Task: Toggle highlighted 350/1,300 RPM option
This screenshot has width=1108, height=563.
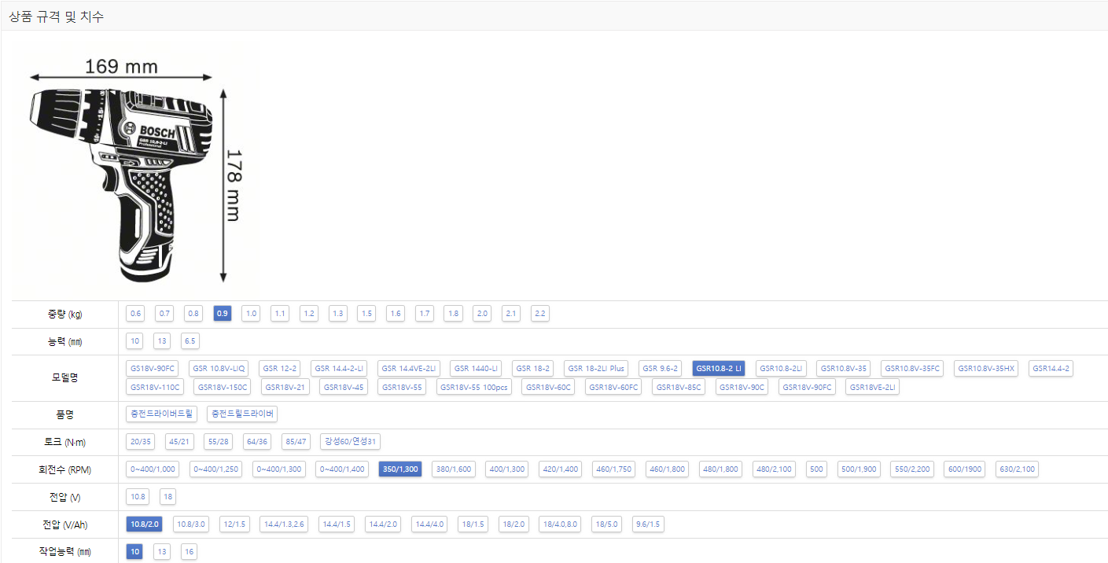Action: pyautogui.click(x=400, y=469)
